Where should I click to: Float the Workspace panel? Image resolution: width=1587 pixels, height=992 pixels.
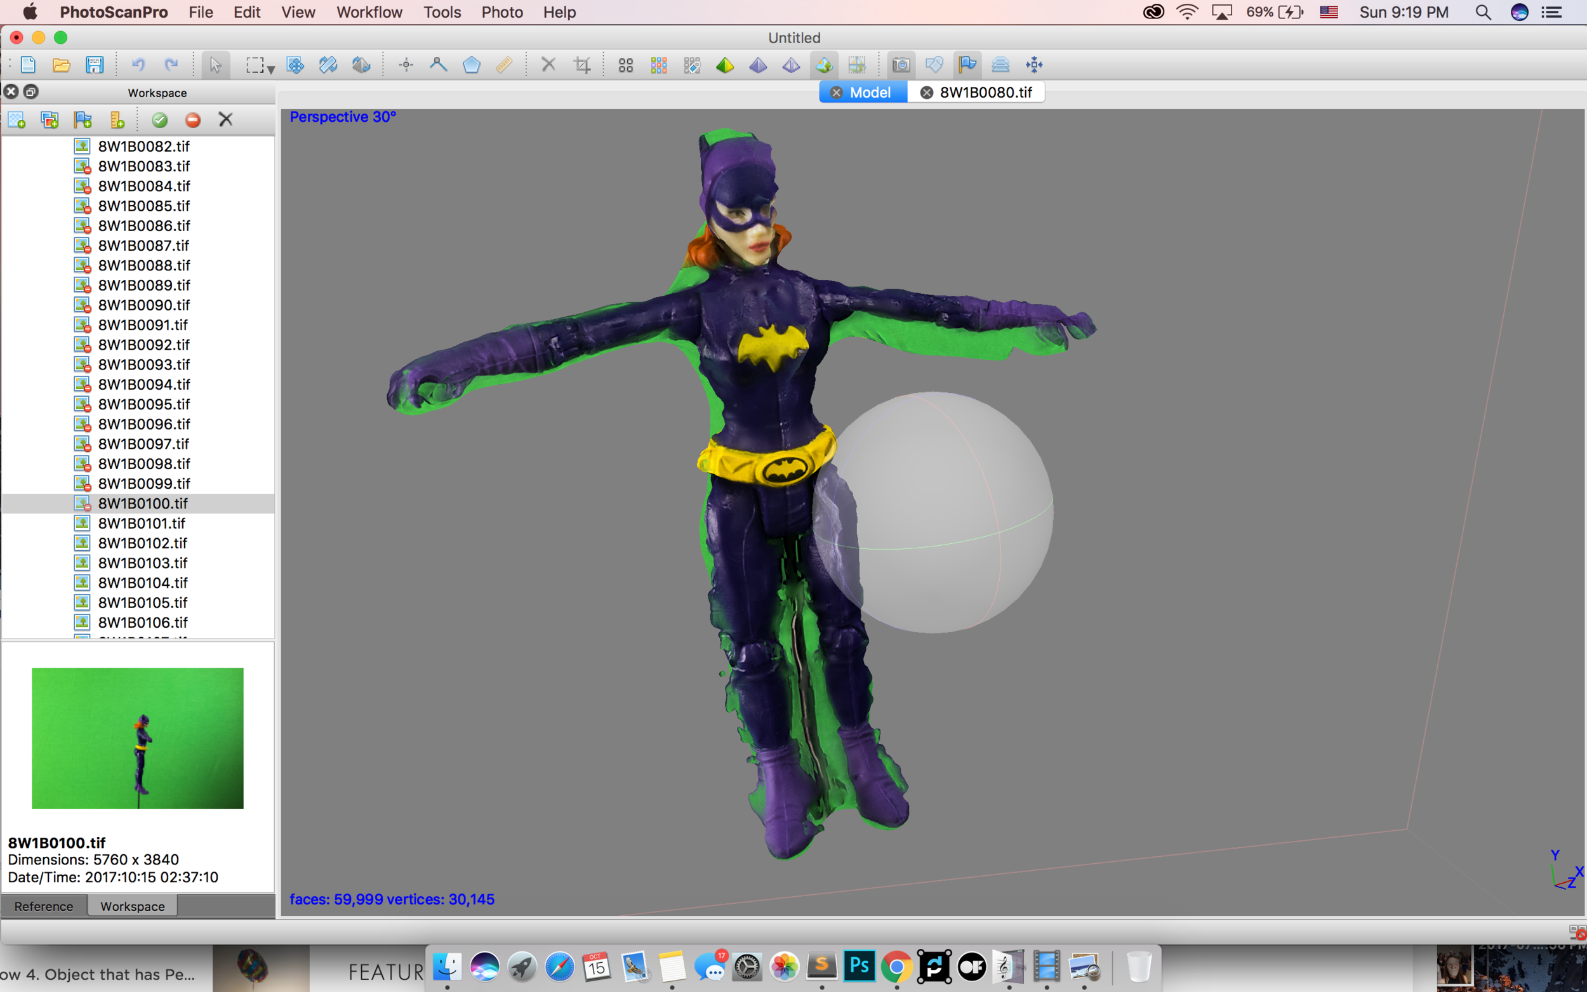[x=31, y=92]
